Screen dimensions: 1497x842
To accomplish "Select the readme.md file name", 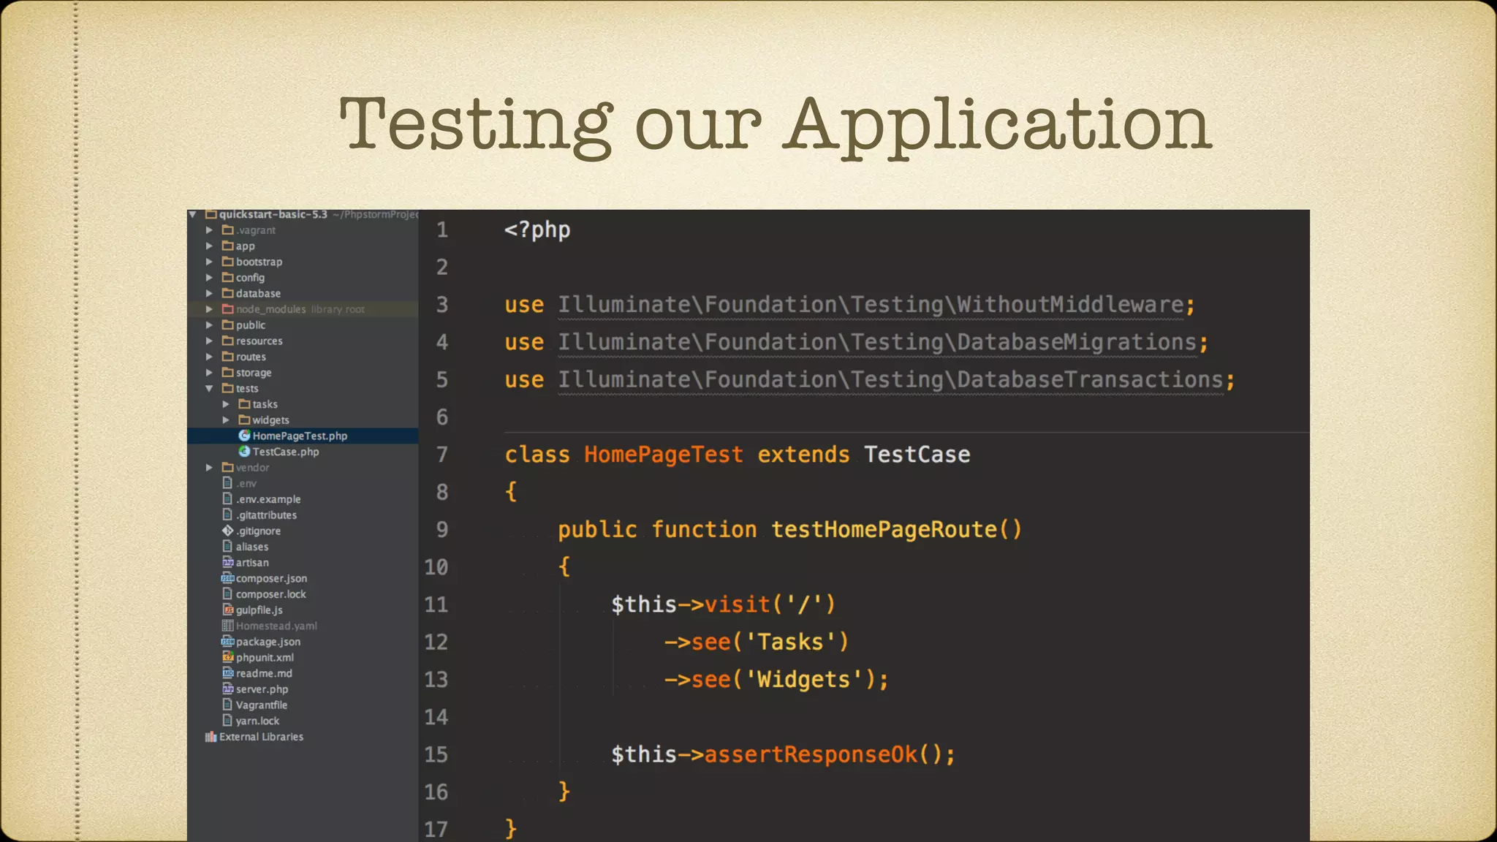I will pyautogui.click(x=264, y=673).
